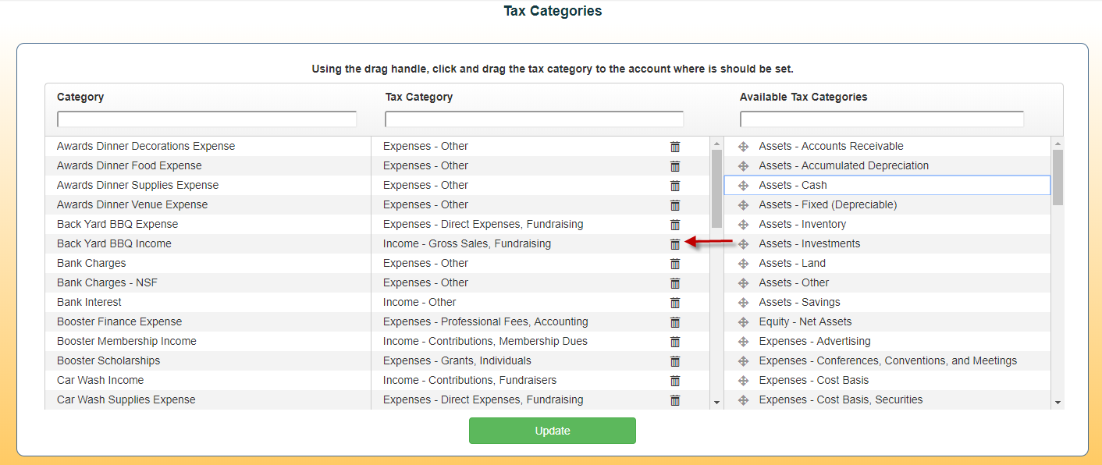Click up arrow of available categories scrollbar

(x=1058, y=144)
